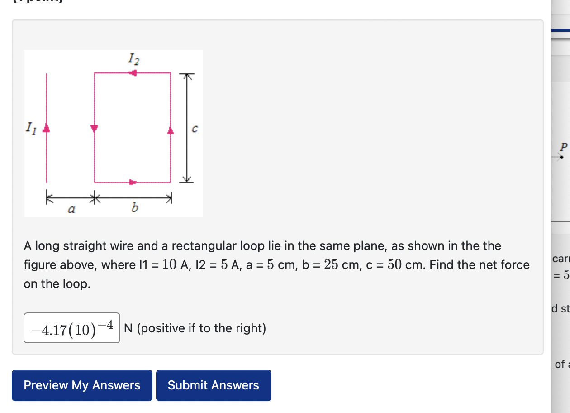570x413 pixels.
Task: Click the 'N (positive if to the right)' unit text
Action: point(195,328)
